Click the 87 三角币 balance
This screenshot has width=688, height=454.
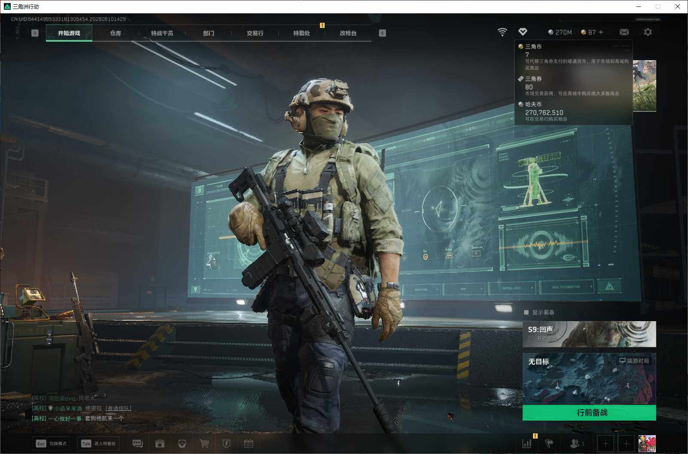588,32
